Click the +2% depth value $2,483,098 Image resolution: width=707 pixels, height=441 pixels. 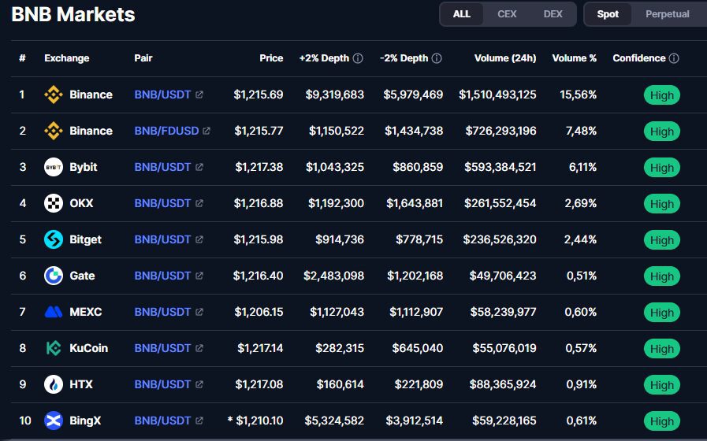tap(333, 276)
